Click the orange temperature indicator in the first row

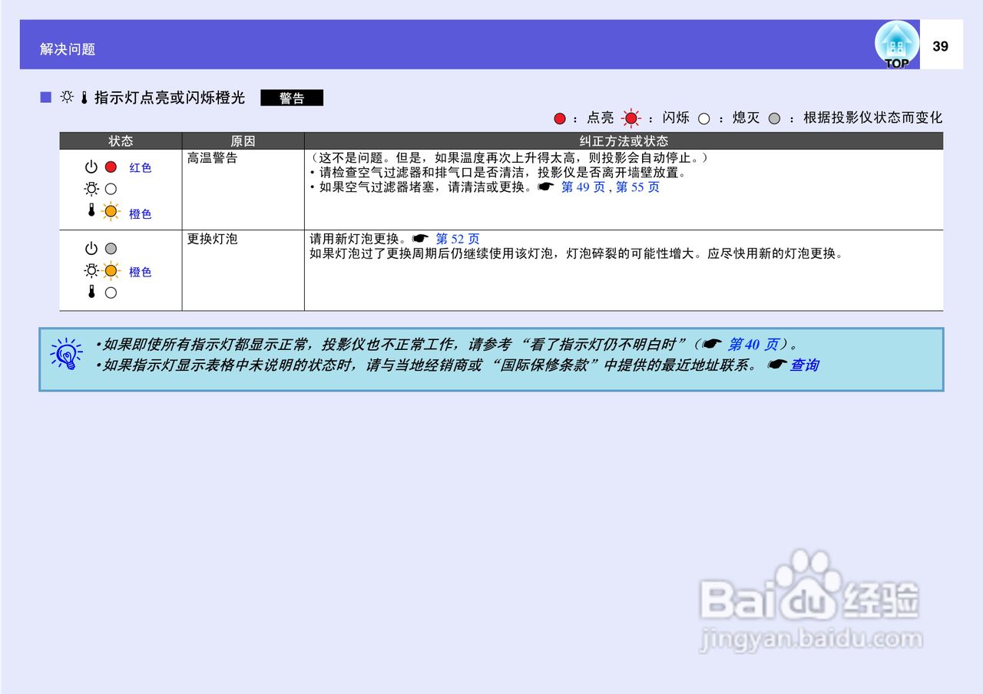click(x=110, y=211)
